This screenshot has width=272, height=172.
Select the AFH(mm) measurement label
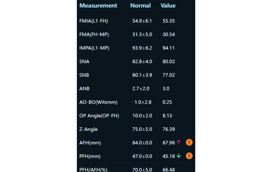[x=90, y=143]
